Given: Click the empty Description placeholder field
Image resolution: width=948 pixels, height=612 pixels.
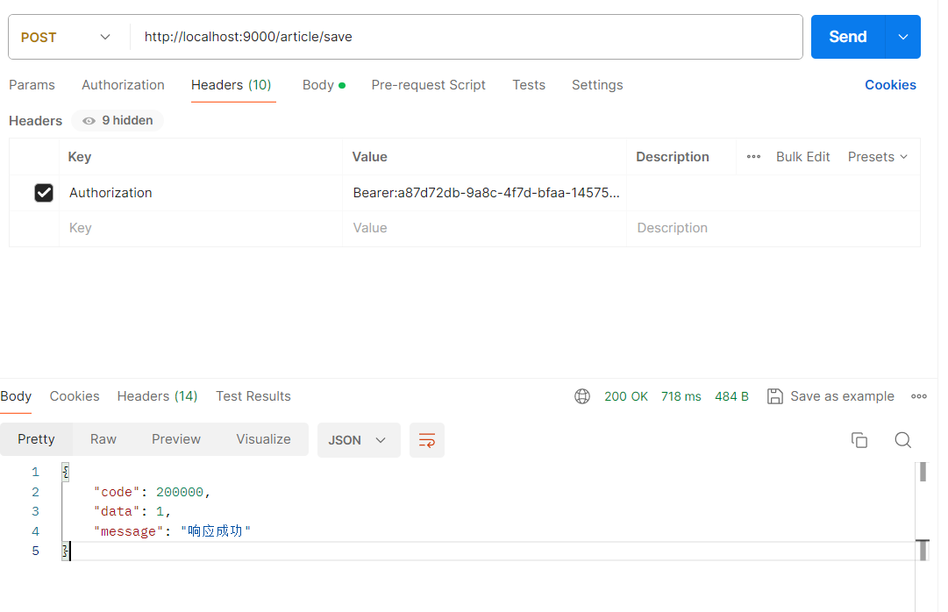Looking at the screenshot, I should pos(773,228).
